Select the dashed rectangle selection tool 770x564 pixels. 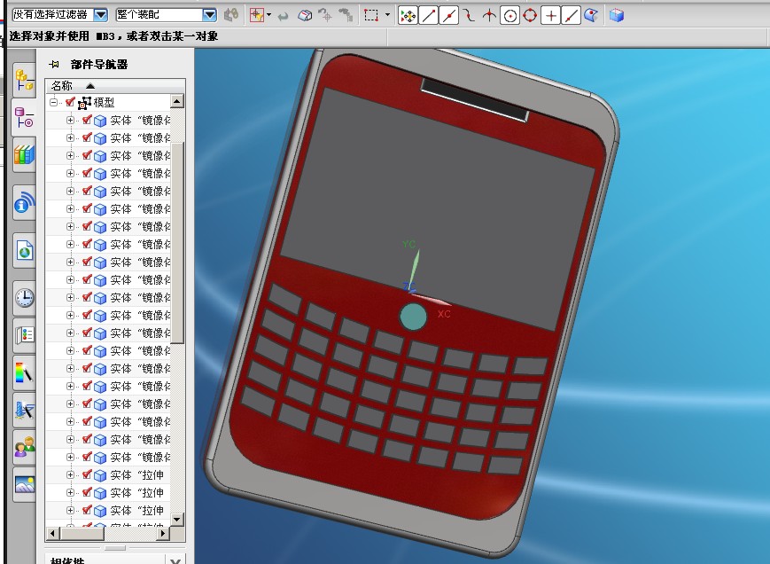click(371, 15)
